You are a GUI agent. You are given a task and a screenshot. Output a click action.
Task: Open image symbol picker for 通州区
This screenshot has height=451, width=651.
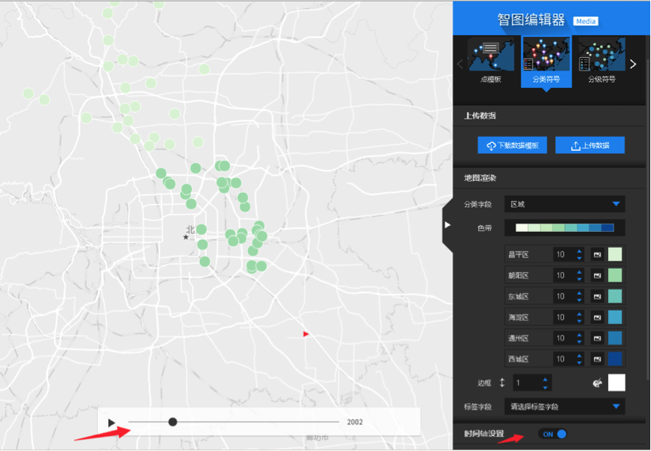(597, 338)
